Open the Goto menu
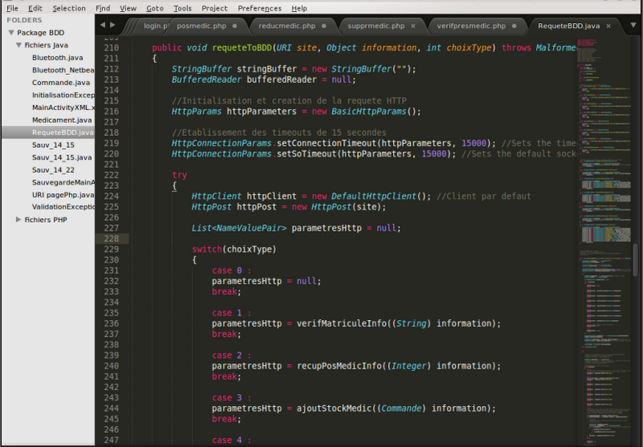Screen dimensions: 643x447 [x=154, y=8]
